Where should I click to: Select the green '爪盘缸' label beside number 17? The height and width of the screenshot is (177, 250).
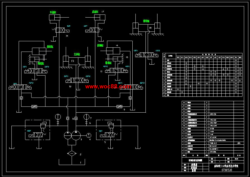[x=95, y=12]
